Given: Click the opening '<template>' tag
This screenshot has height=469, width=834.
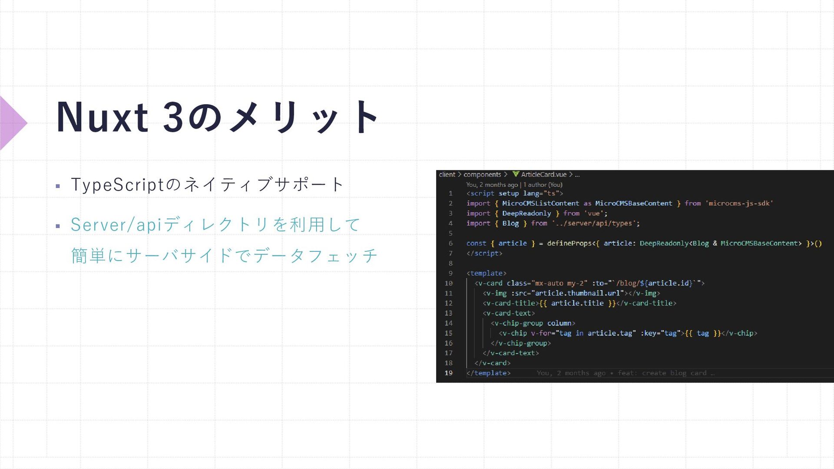Looking at the screenshot, I should pyautogui.click(x=486, y=273).
